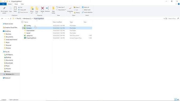
Task: Click Paste shortcut in the ribbon
Action: (23, 12)
